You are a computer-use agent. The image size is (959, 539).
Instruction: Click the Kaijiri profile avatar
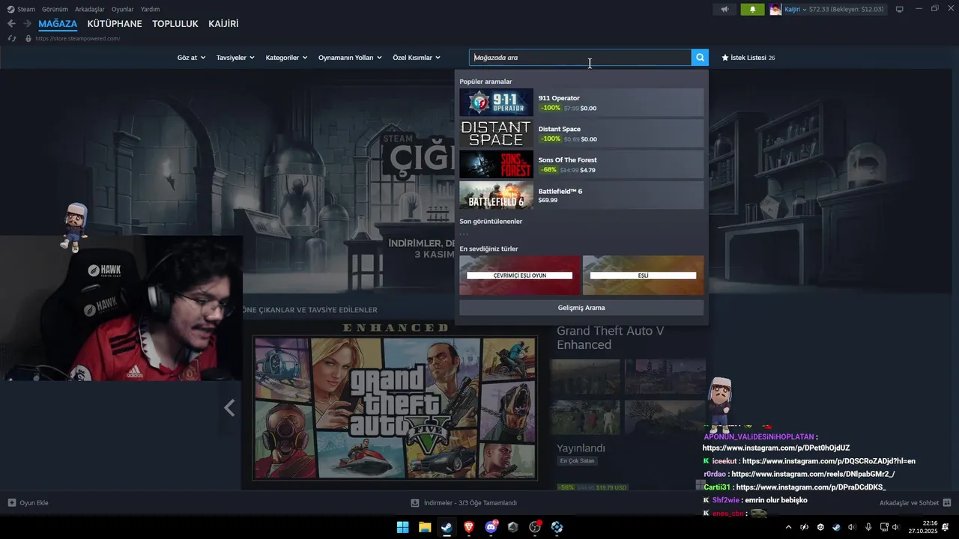(x=775, y=9)
